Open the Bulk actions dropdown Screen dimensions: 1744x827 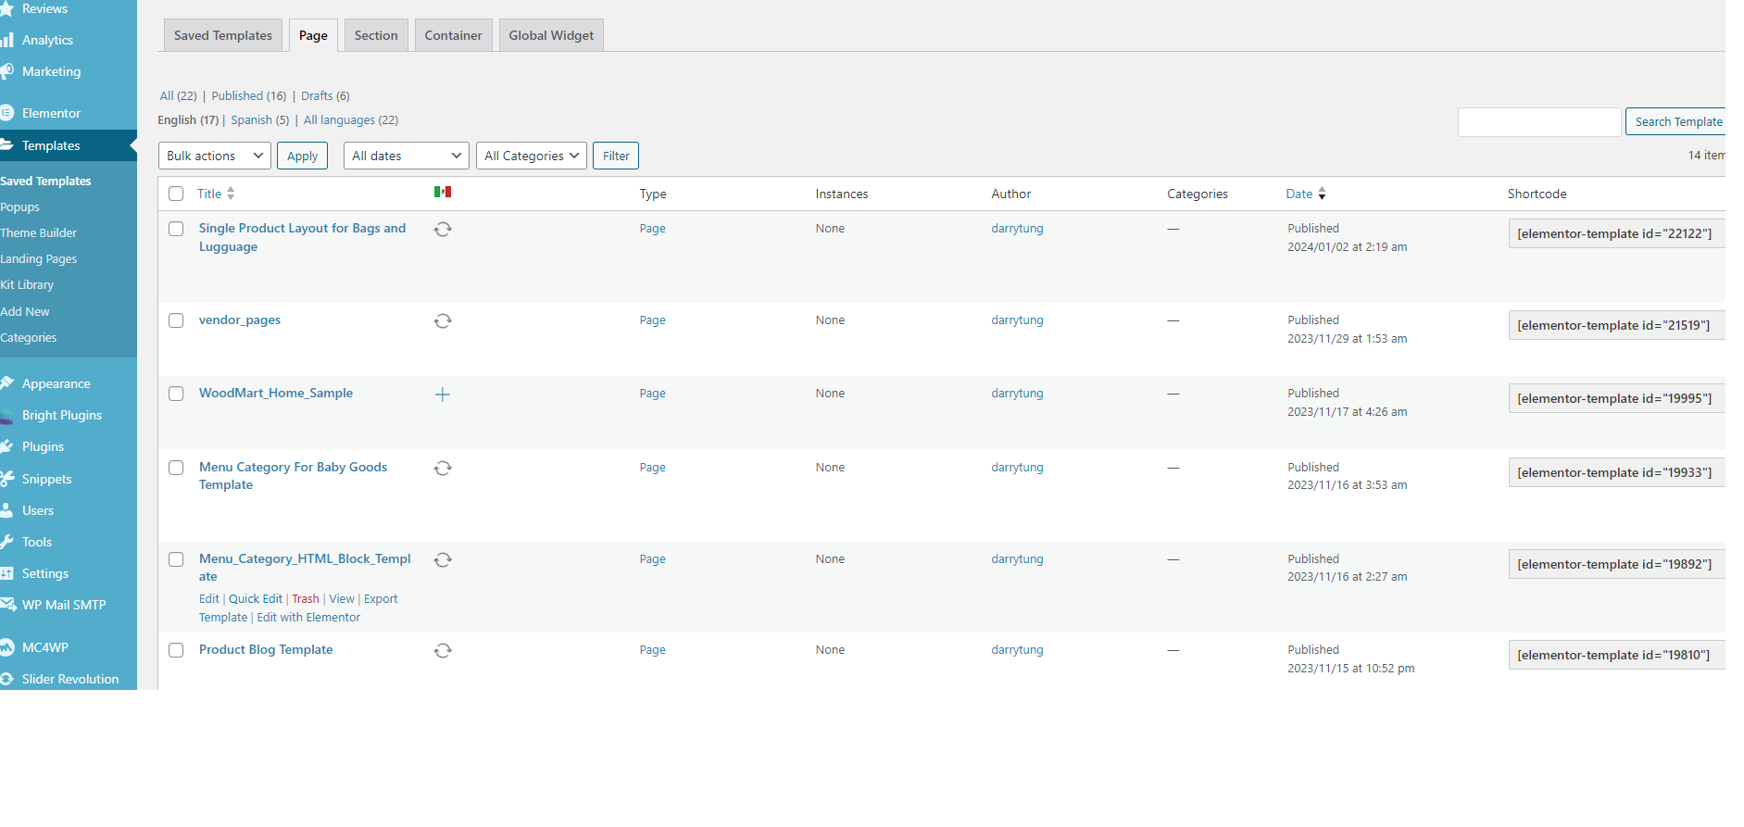coord(215,156)
